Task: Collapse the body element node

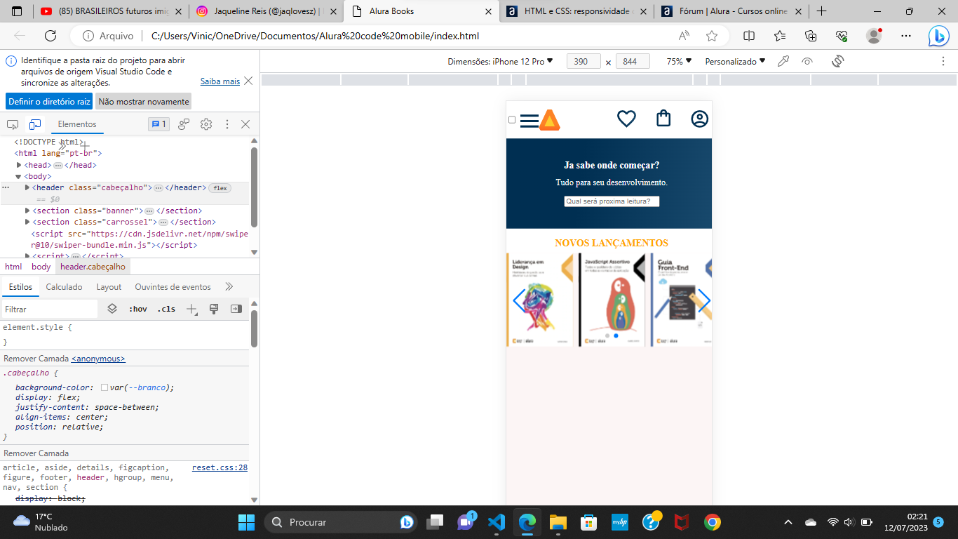Action: click(x=19, y=176)
